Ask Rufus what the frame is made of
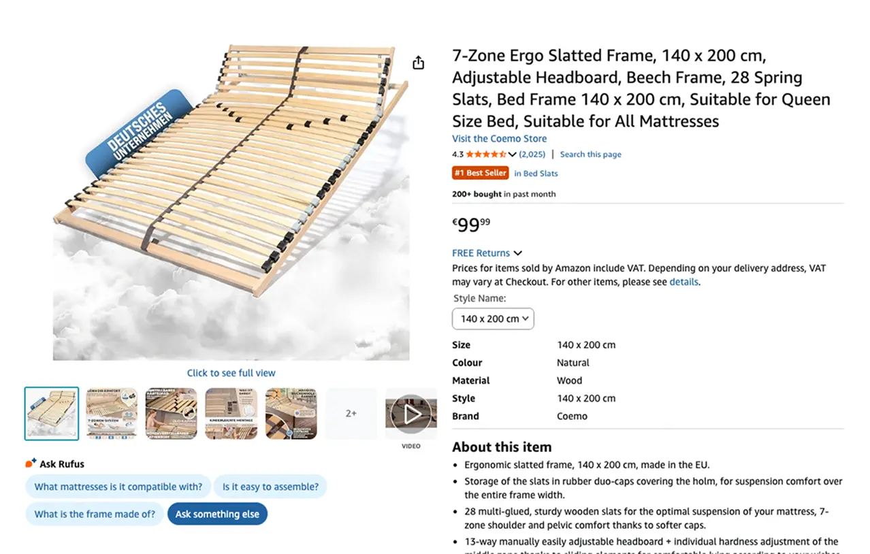 (94, 514)
